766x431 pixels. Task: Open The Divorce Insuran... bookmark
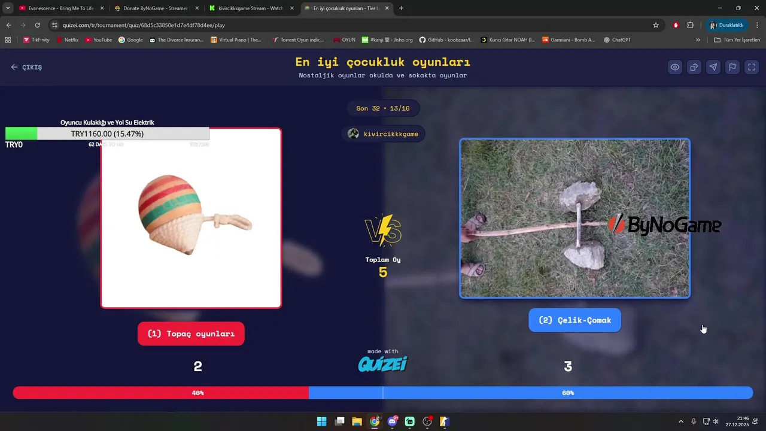tap(177, 40)
